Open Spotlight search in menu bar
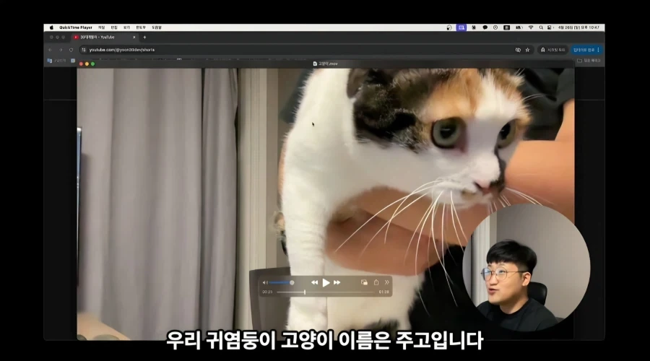This screenshot has width=650, height=361. tap(541, 27)
